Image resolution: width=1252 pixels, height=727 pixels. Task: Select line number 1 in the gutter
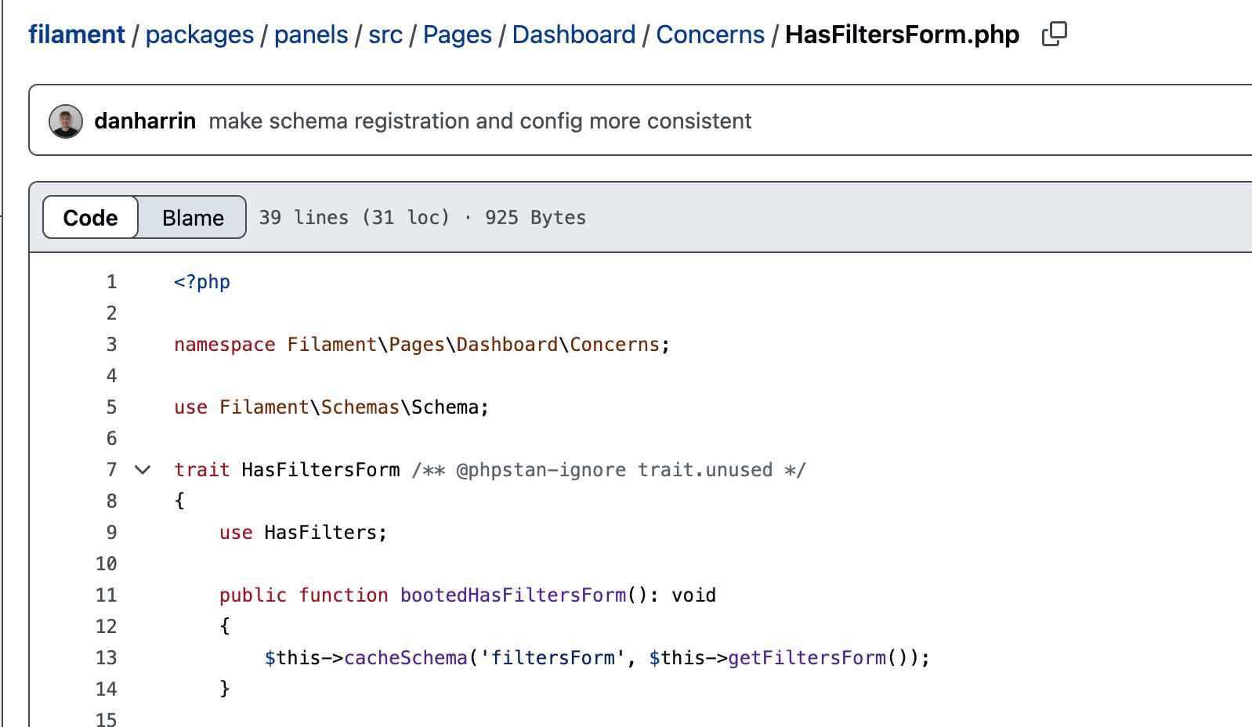point(111,282)
